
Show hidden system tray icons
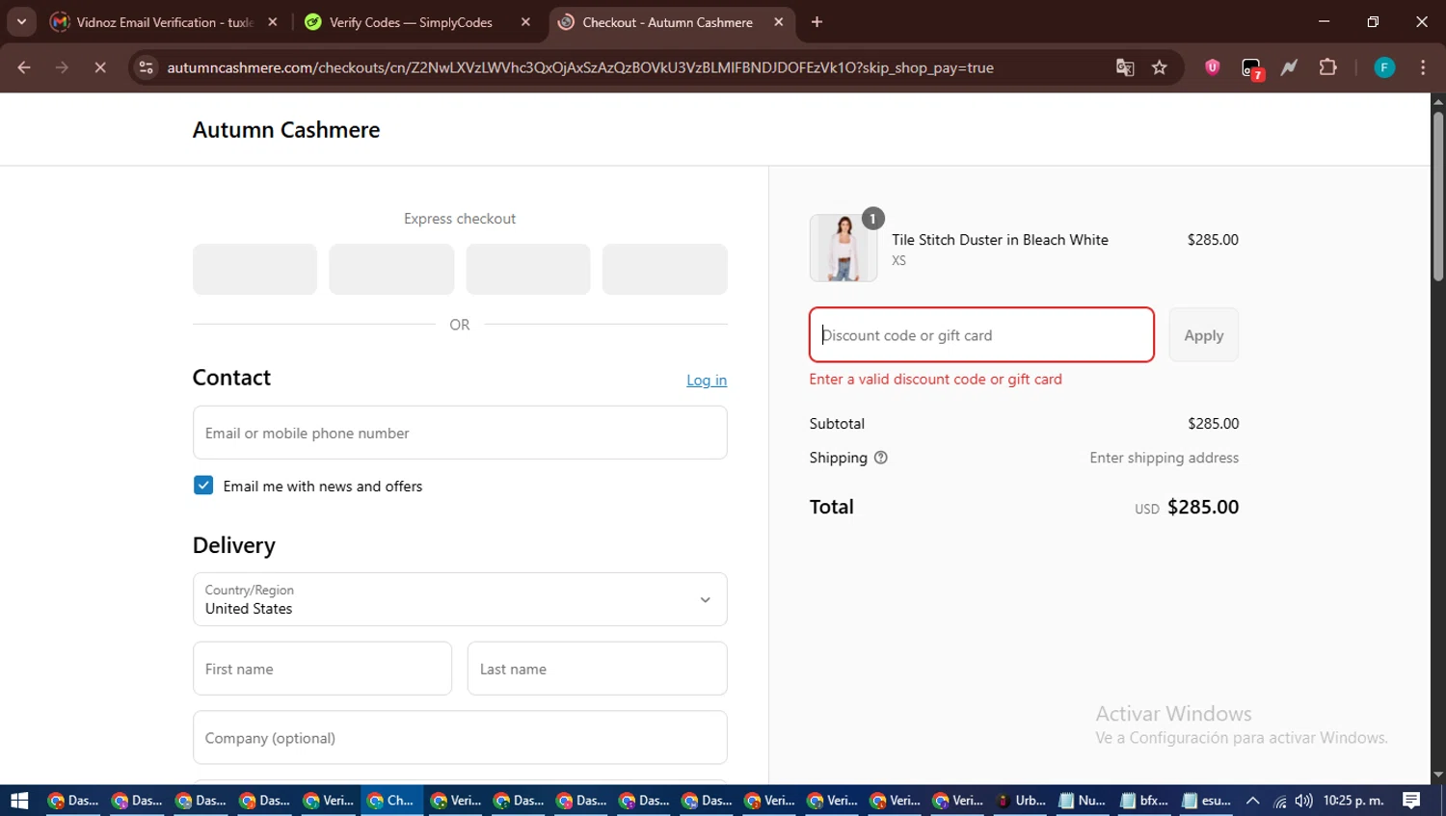click(x=1253, y=801)
